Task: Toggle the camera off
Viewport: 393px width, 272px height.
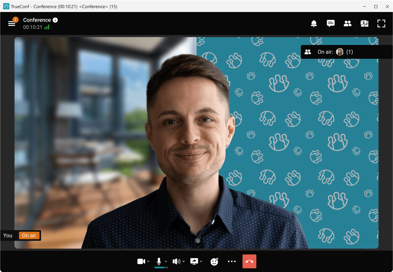Action: point(141,262)
